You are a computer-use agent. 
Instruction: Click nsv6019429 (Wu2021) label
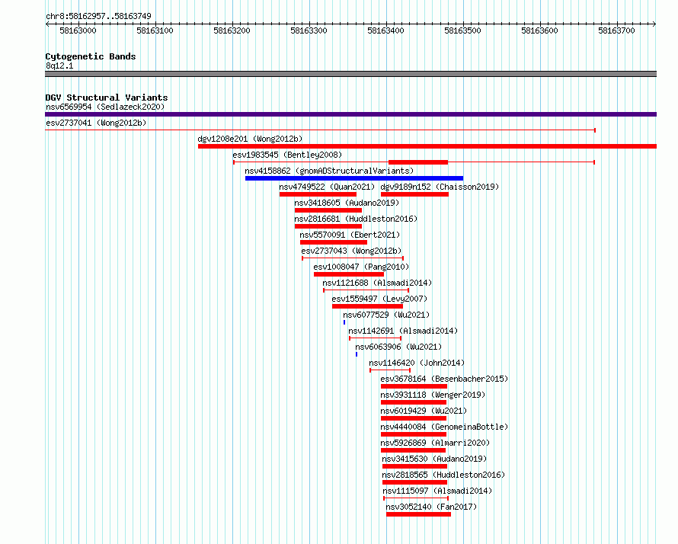tap(424, 411)
